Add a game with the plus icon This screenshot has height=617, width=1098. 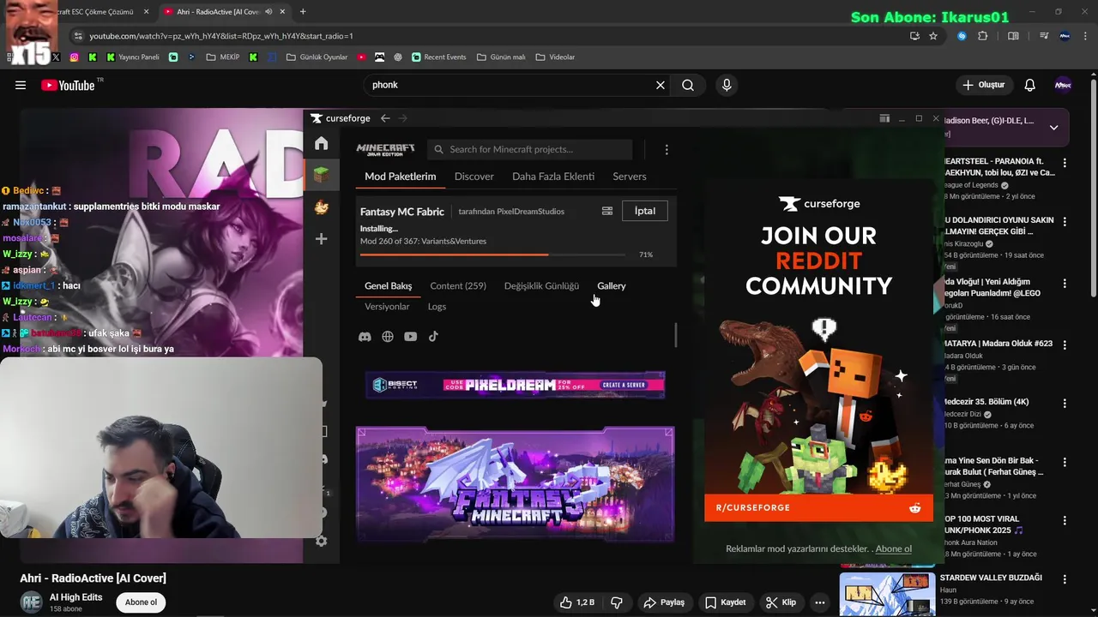[321, 239]
